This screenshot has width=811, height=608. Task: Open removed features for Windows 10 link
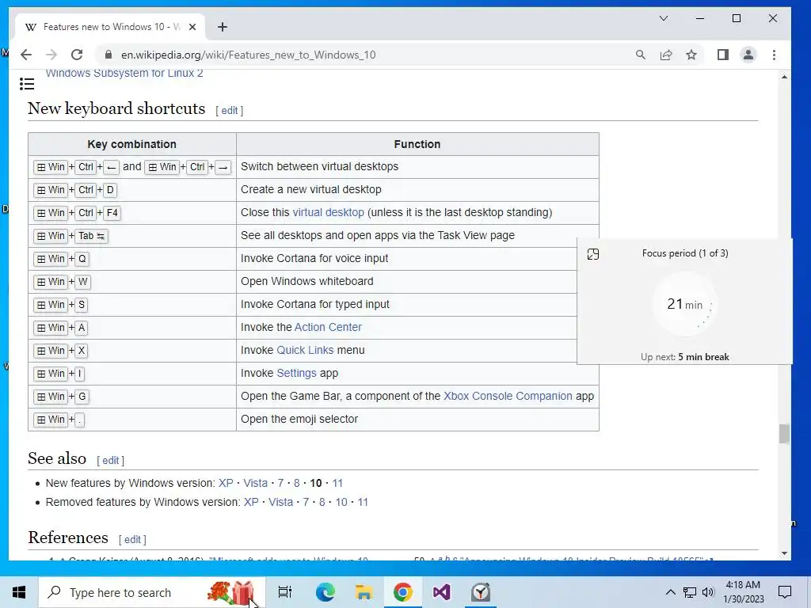coord(341,502)
